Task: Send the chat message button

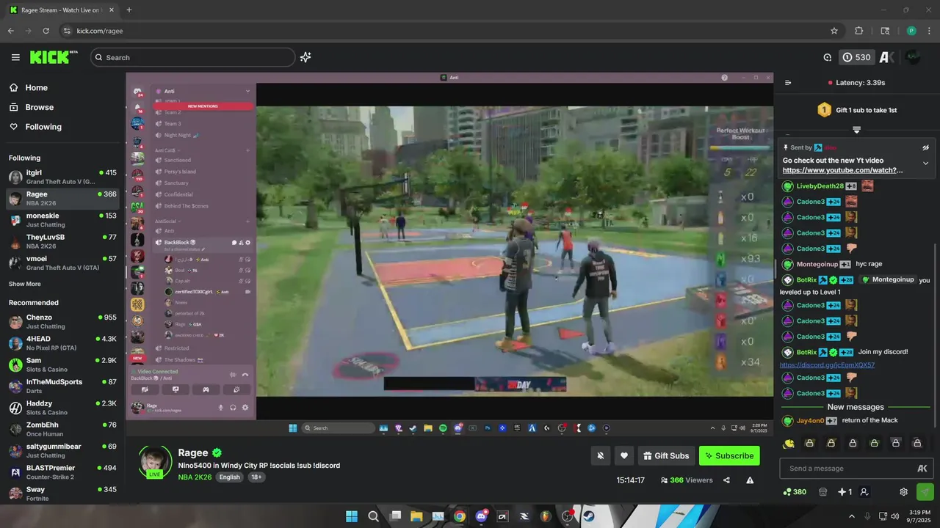Action: pos(925,492)
